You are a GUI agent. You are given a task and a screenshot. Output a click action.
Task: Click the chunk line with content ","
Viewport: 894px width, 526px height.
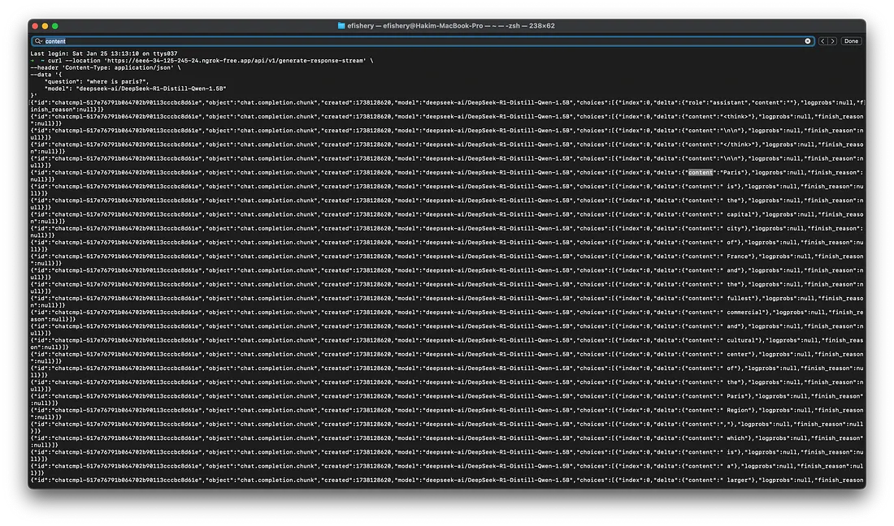pyautogui.click(x=447, y=428)
